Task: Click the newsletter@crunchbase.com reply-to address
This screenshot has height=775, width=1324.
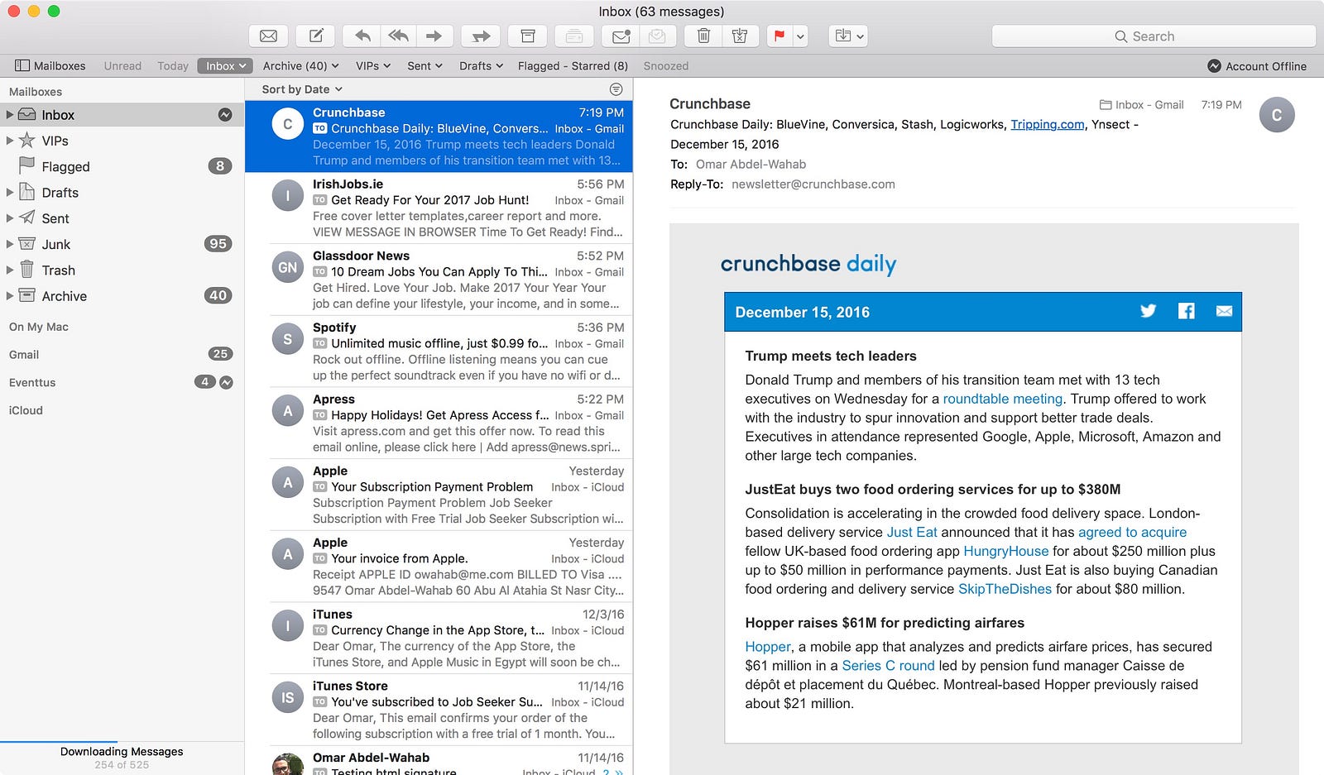Action: pos(813,184)
